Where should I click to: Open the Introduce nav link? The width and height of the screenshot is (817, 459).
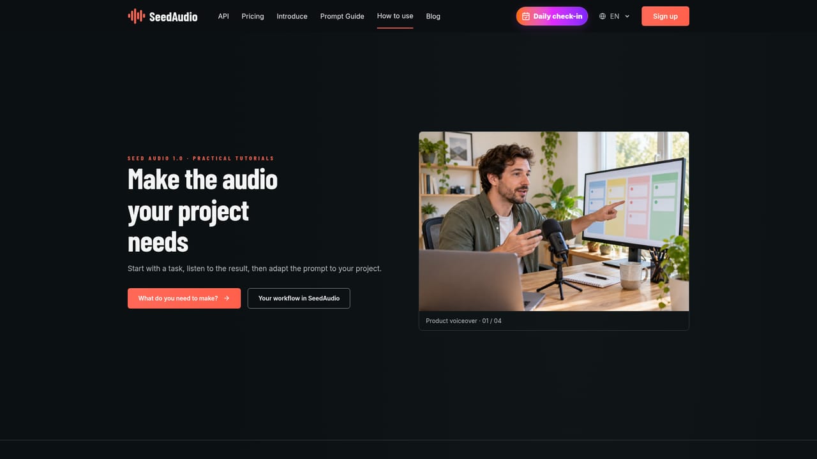[x=292, y=16]
